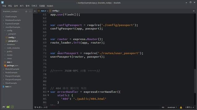The height and width of the screenshot is (110, 197).
Task: Open the 탐색 menu
Action: (27, 6)
